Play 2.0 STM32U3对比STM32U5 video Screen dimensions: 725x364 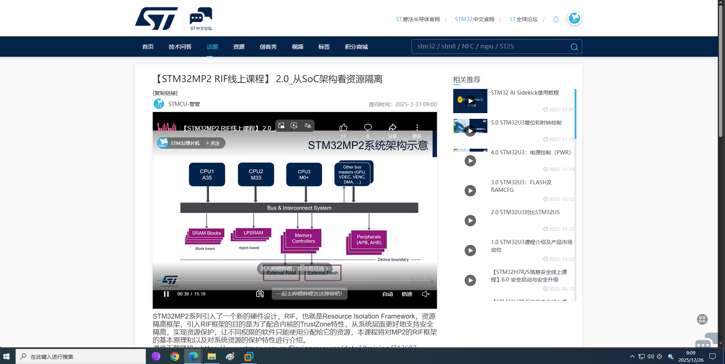(x=470, y=221)
